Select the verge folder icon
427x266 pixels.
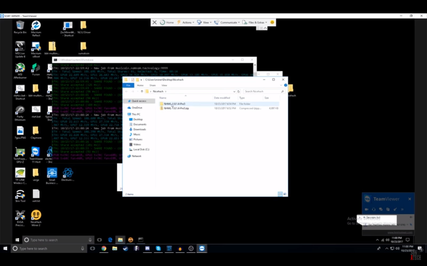(x=36, y=174)
